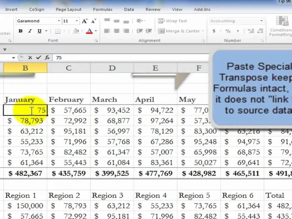Open the Garamond font name dropdown
The image size is (292, 219).
59,21
